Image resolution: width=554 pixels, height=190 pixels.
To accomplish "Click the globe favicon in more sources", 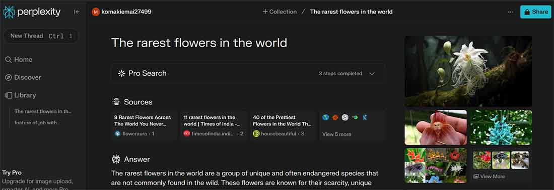I will click(x=326, y=117).
